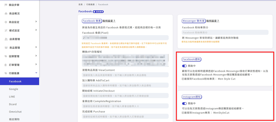Expand the 促銷管理 submenu chevron
The image size is (276, 122).
coord(36,56)
